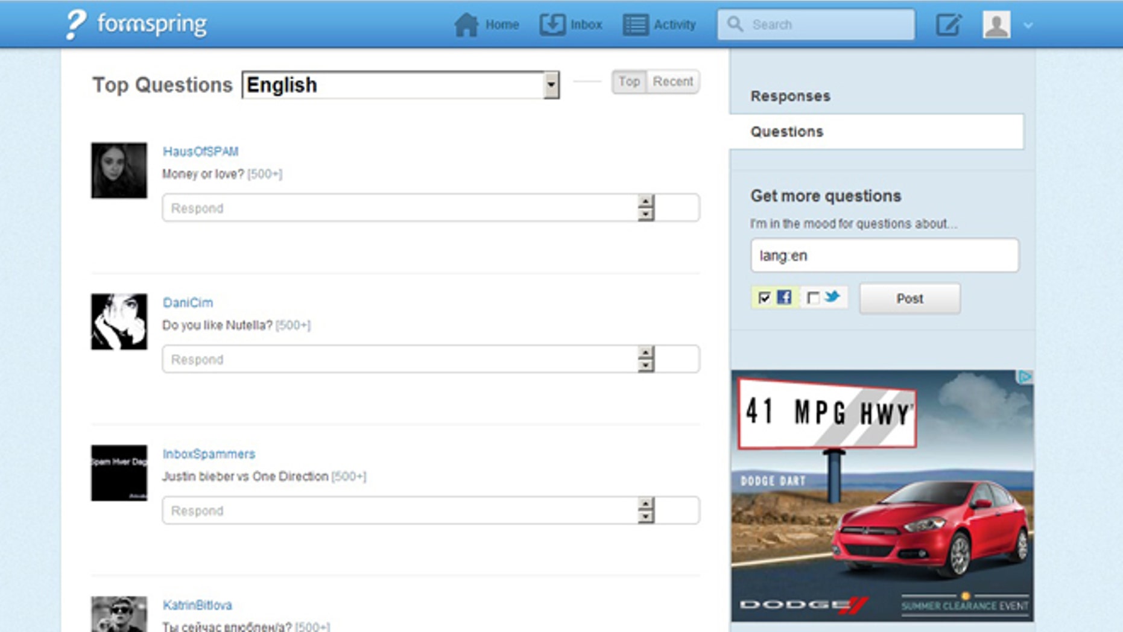Click [500+] count on Justin bieber question
1123x632 pixels.
pyautogui.click(x=349, y=476)
